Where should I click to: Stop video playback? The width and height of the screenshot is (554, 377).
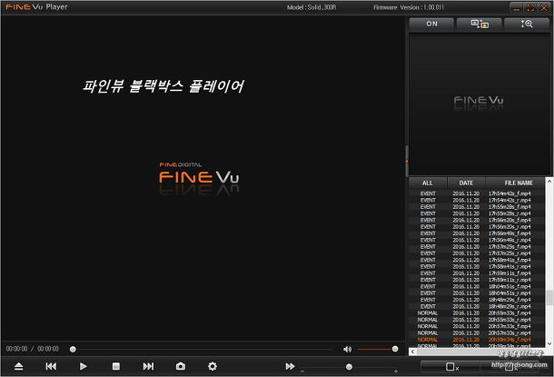coord(115,366)
